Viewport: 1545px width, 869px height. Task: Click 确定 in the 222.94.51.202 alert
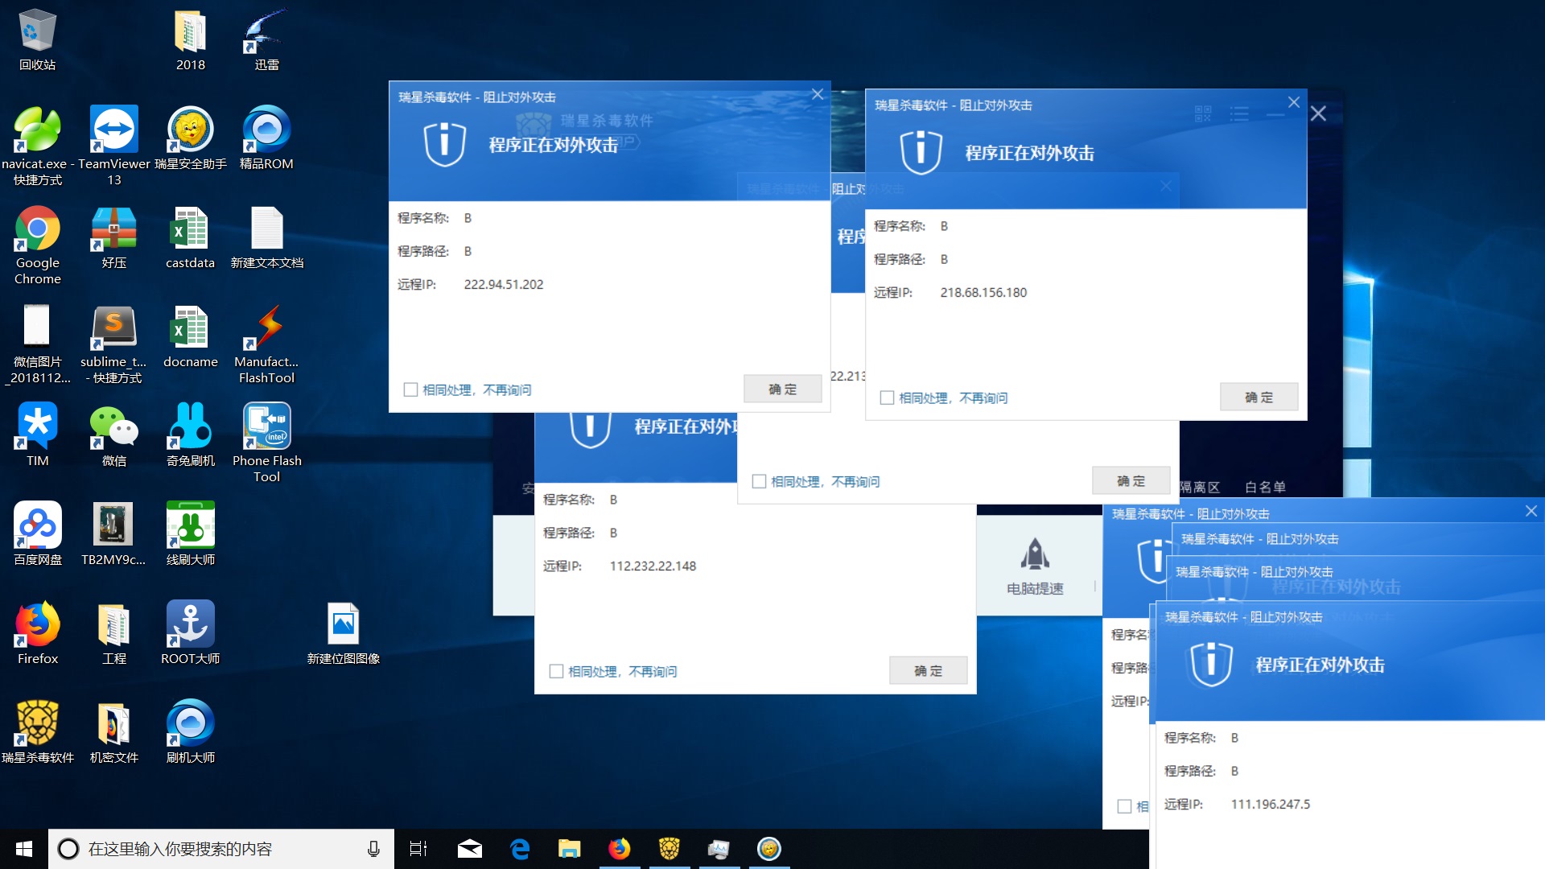point(782,389)
